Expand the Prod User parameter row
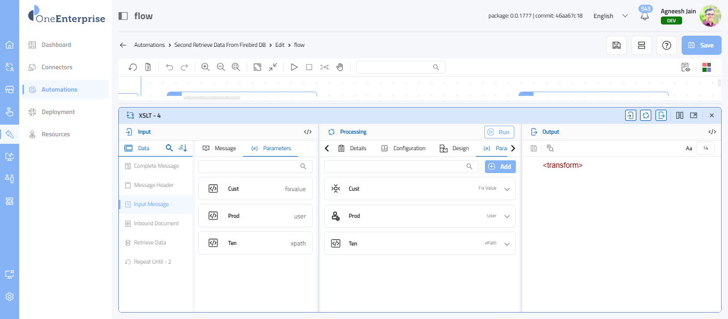Screen dimensions: 728x319 (507, 216)
